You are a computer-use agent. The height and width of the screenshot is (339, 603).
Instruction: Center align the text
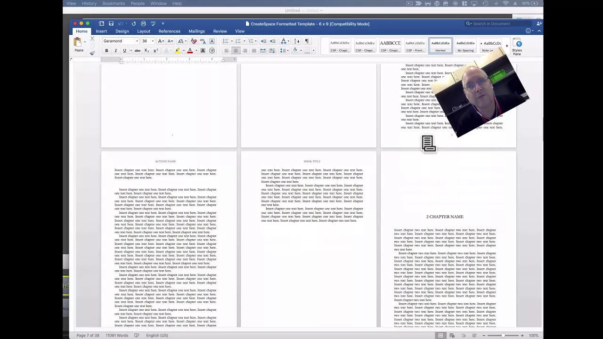pos(236,50)
